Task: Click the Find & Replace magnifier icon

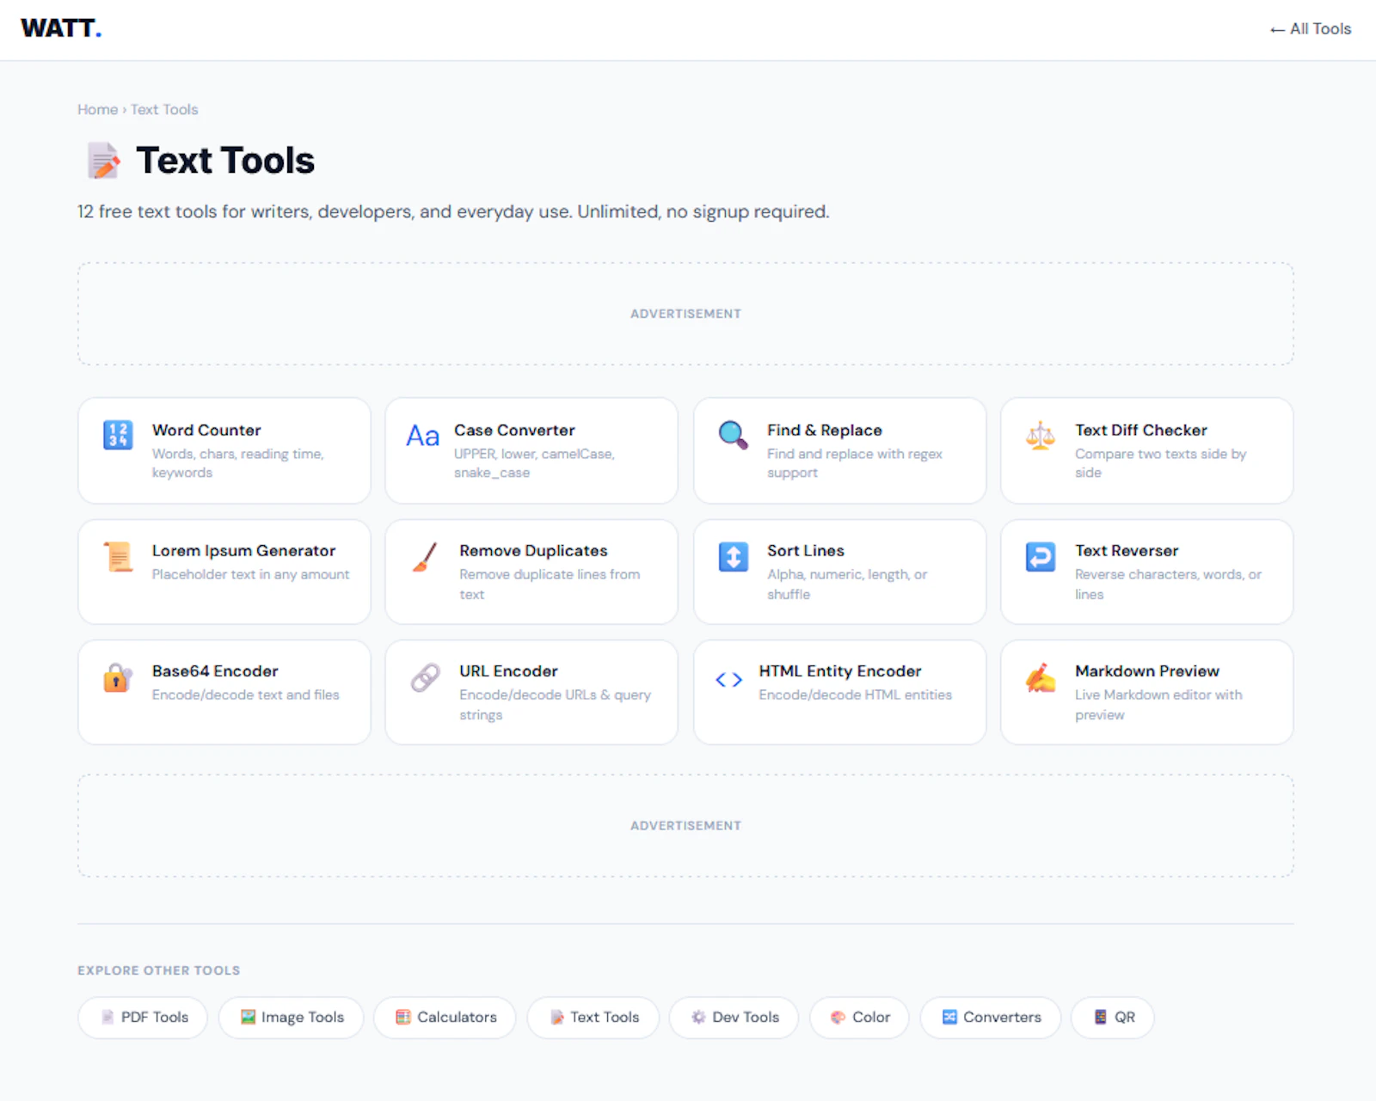Action: click(x=733, y=435)
